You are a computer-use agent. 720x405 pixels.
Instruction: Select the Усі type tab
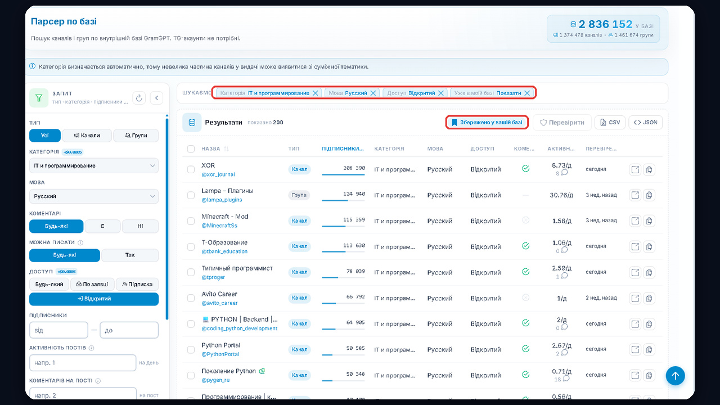point(45,136)
